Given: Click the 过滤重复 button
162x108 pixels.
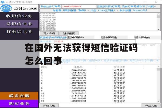Looking at the screenshot, I should pos(69,33).
